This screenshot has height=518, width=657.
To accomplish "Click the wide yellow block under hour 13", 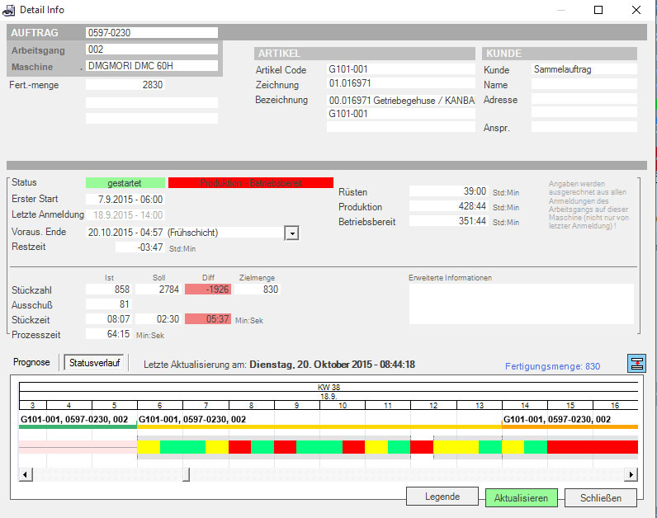I will coord(456,447).
